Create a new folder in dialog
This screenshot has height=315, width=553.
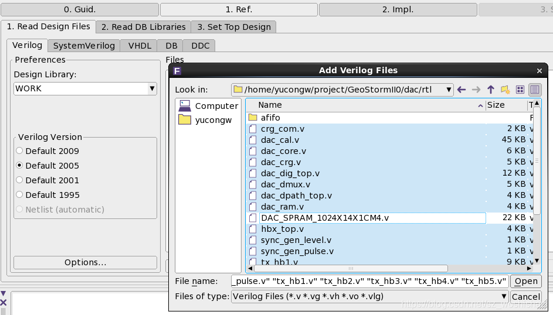(505, 90)
